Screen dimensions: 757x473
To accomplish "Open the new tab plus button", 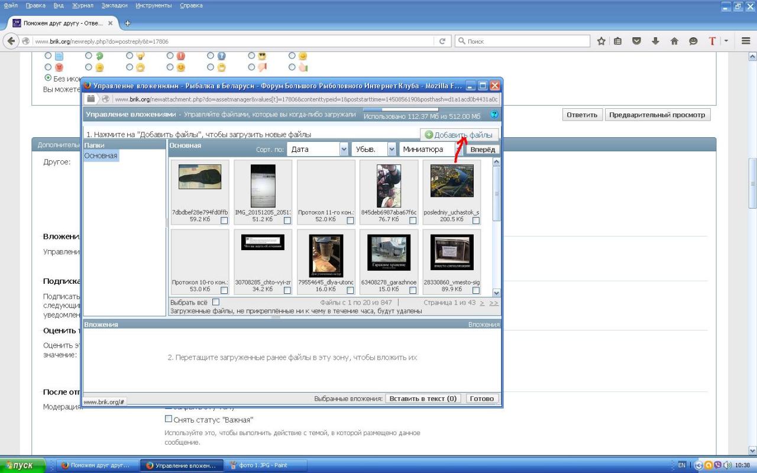I will (x=127, y=24).
